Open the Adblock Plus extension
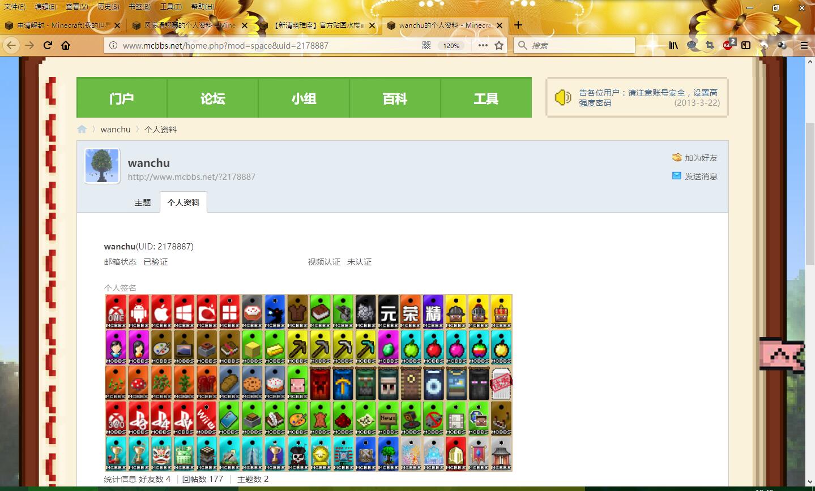Viewport: 815px width, 491px height. pos(728,45)
